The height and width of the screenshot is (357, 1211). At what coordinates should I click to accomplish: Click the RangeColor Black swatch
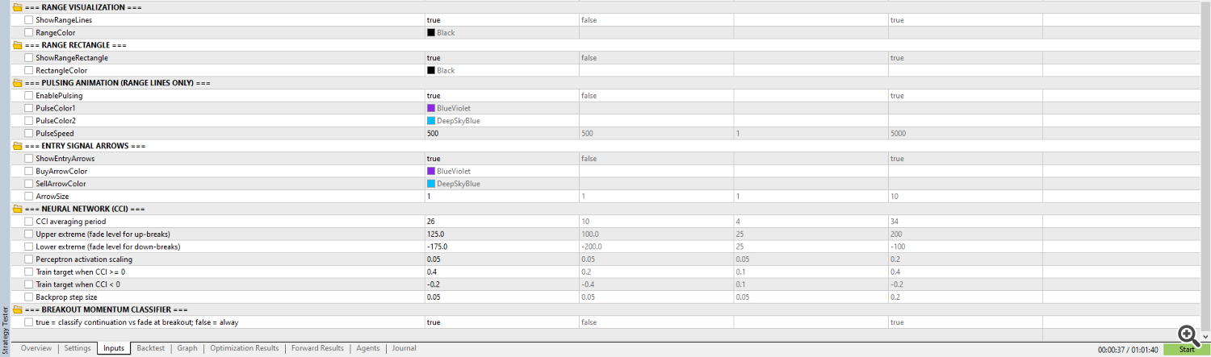tap(431, 32)
